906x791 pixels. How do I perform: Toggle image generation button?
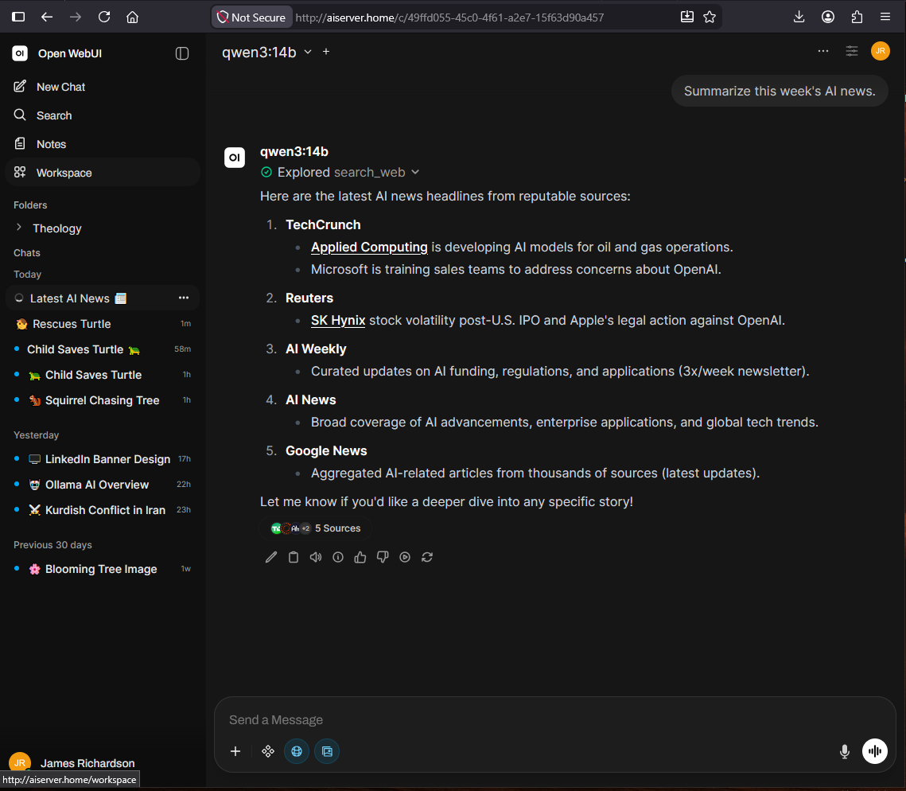(x=327, y=751)
